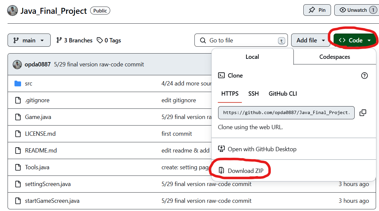Click the file icon beside Game.java
This screenshot has width=379, height=211.
18,117
